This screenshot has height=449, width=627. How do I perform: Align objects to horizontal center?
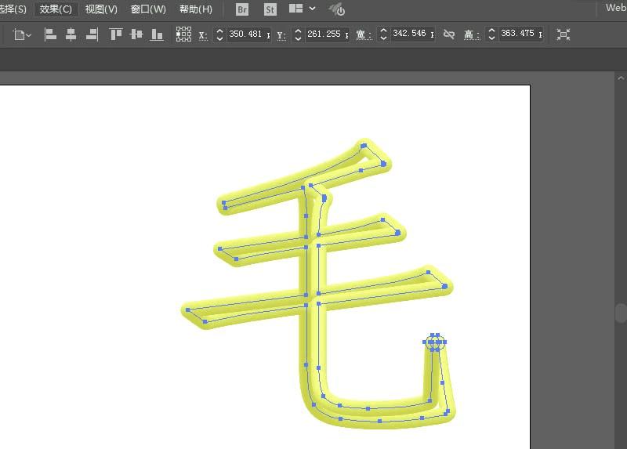pos(71,34)
